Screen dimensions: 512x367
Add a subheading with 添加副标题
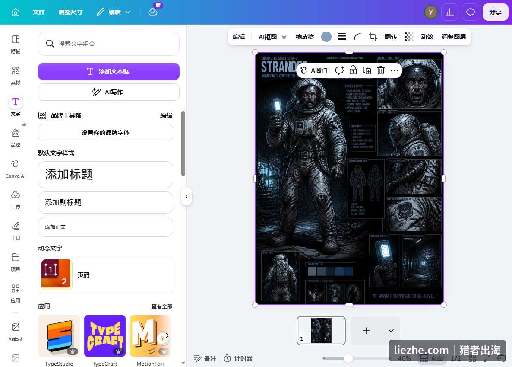pos(105,202)
